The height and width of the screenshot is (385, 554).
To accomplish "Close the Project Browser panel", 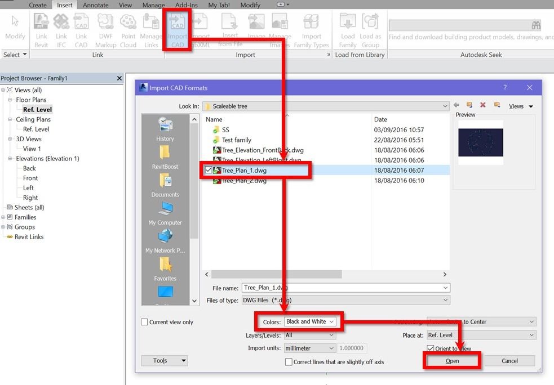I will 119,78.
